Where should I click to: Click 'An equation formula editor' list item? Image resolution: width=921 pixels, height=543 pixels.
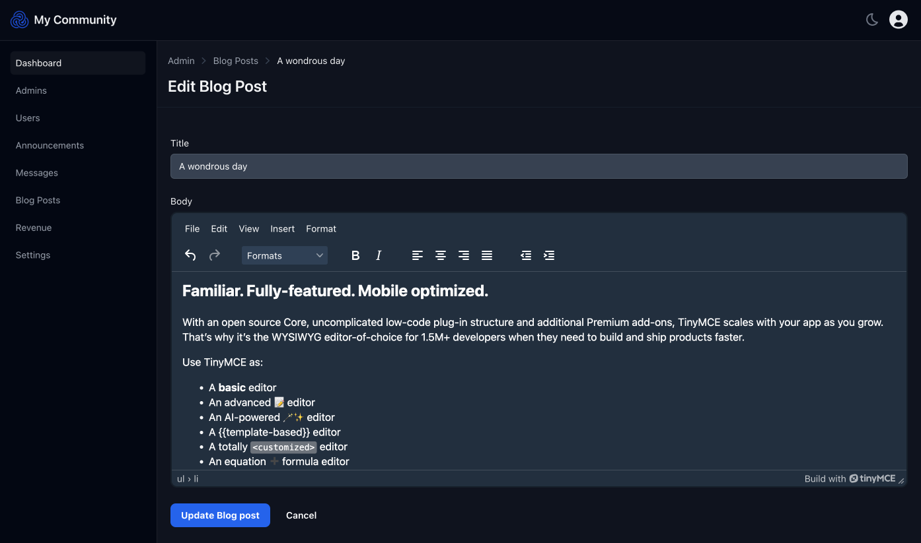(279, 462)
